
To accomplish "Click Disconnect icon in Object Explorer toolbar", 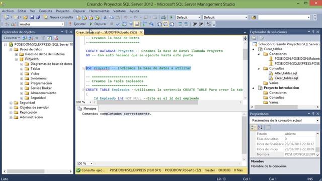I will pos(31,38).
